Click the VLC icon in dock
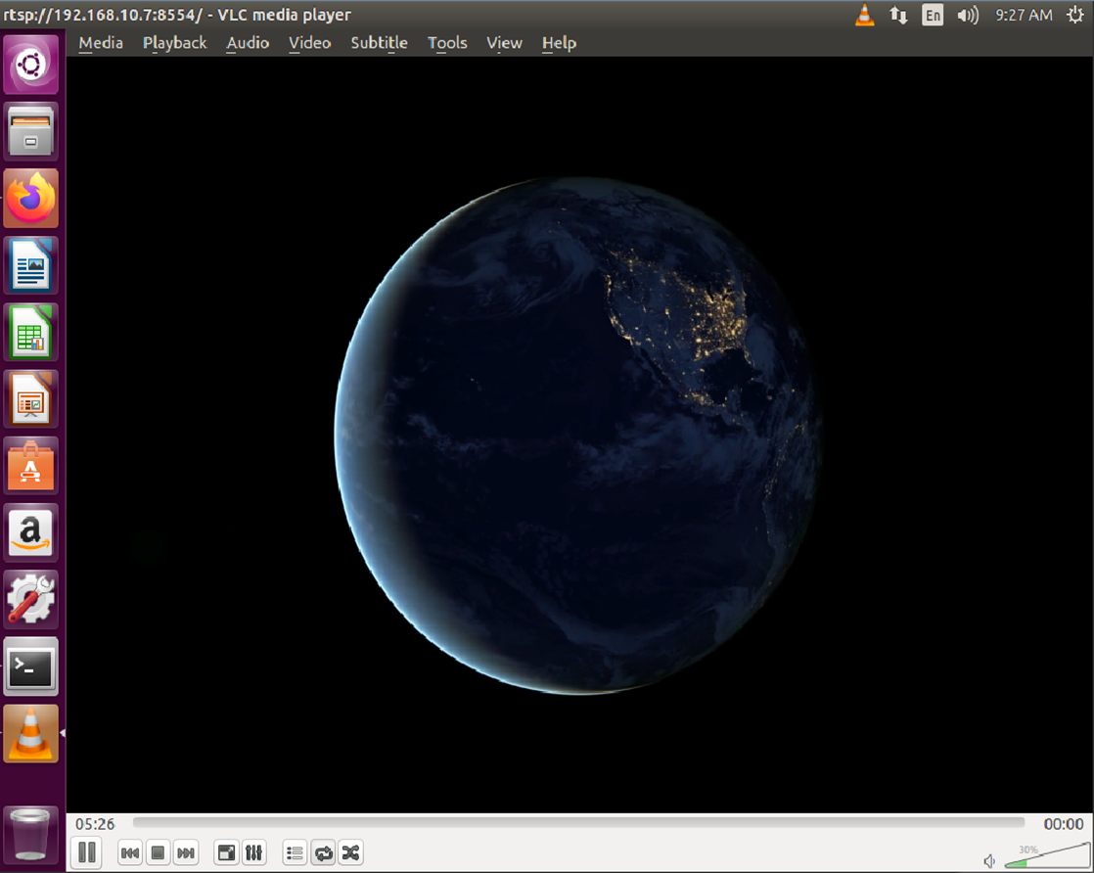The height and width of the screenshot is (873, 1094). click(x=30, y=735)
